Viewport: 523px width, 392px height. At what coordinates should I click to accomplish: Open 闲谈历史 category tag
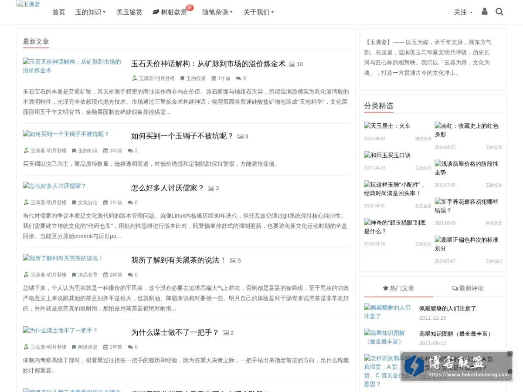[85, 347]
